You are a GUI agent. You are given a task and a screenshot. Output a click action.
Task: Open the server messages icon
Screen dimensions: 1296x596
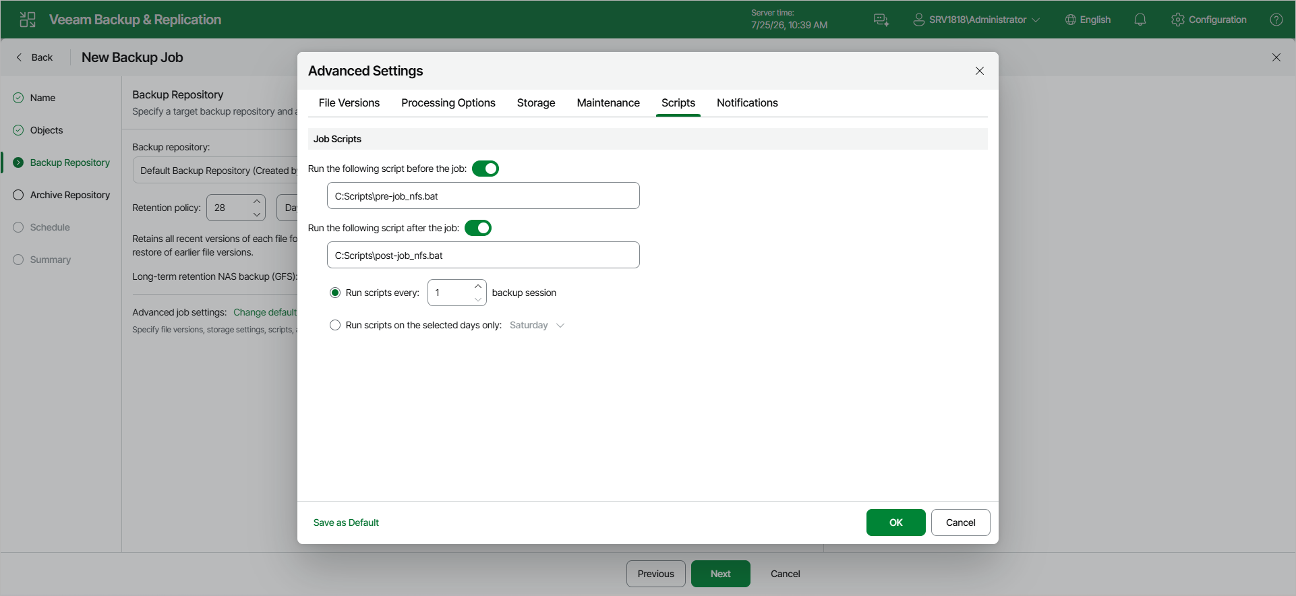881,20
